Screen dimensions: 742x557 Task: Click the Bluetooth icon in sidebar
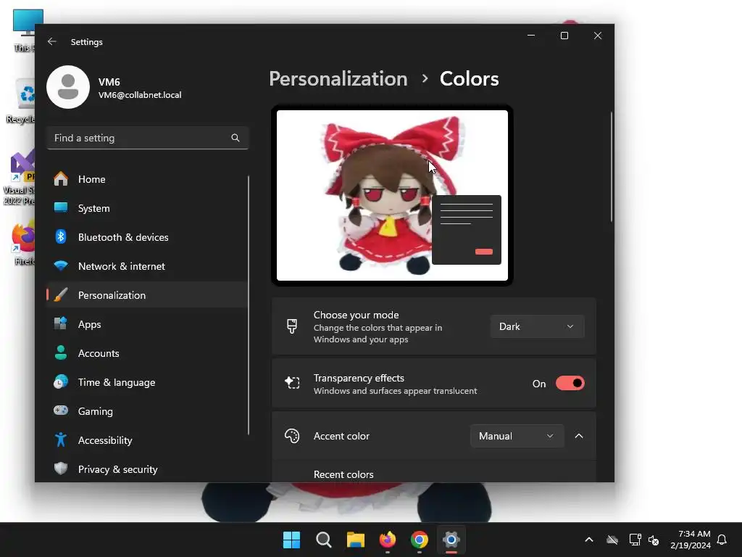coord(61,237)
